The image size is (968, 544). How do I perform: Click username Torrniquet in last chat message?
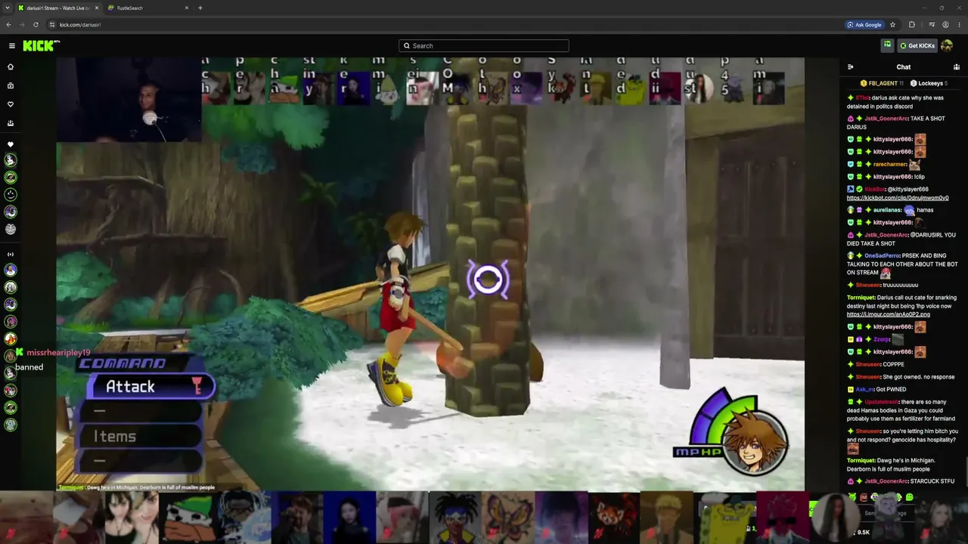click(x=861, y=460)
